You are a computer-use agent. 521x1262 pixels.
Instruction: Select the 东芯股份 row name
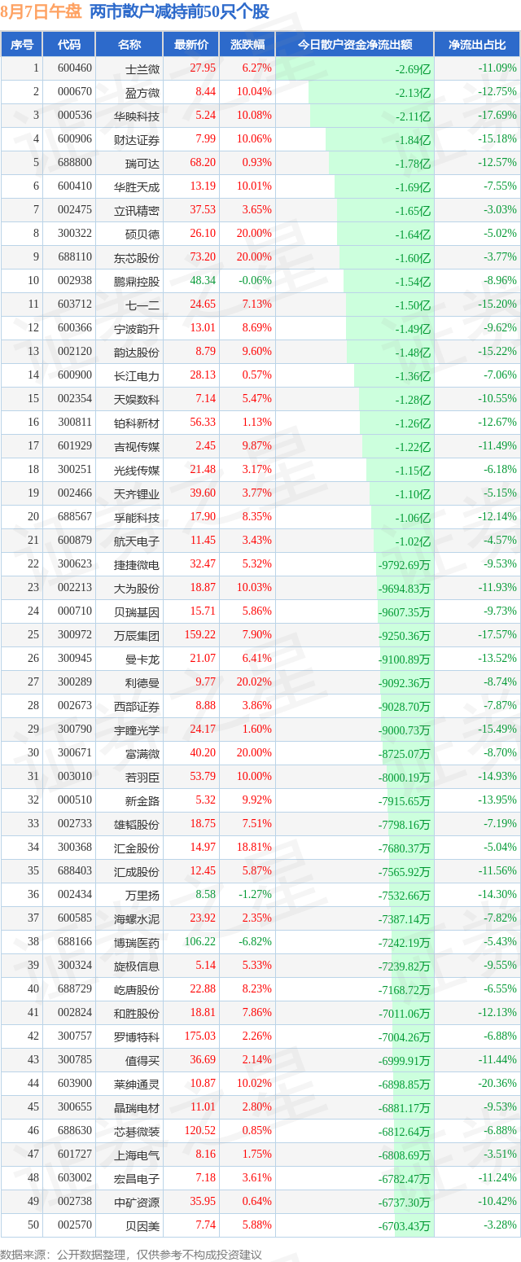tap(137, 257)
